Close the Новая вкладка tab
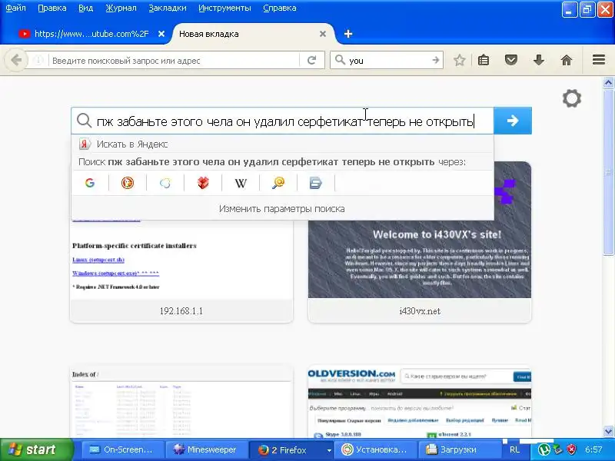The width and height of the screenshot is (615, 461). coord(323,34)
